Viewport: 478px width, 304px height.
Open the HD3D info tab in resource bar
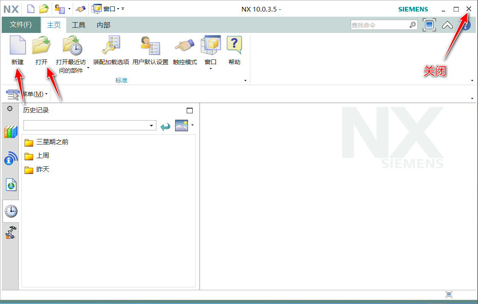[x=11, y=158]
